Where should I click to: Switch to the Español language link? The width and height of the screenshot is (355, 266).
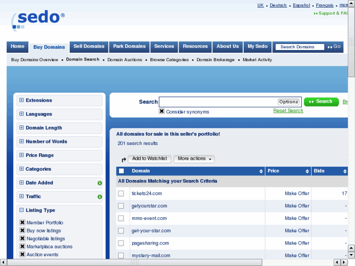coord(301,5)
